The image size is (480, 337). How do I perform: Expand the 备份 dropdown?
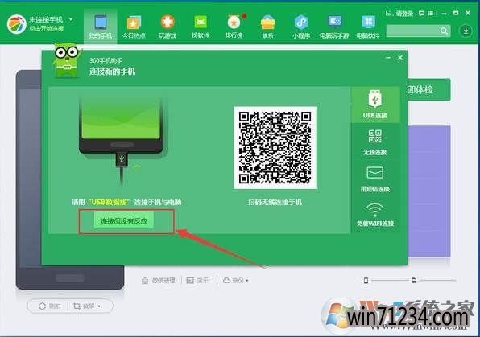236,280
